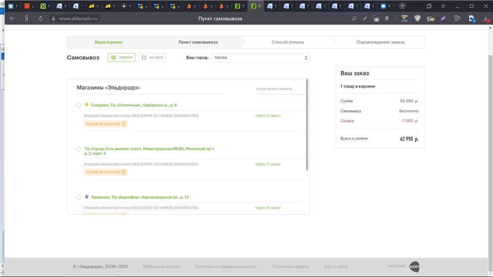Go back to the Ваша корзина step

pyautogui.click(x=108, y=42)
